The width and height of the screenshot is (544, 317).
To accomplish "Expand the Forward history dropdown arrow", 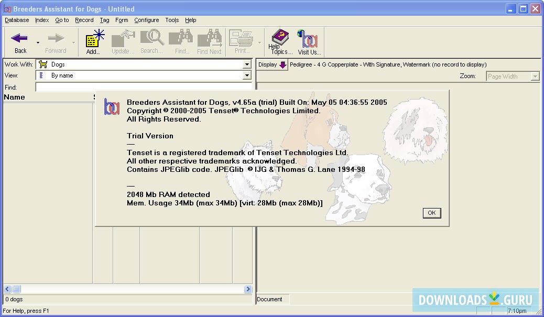I will coord(73,42).
